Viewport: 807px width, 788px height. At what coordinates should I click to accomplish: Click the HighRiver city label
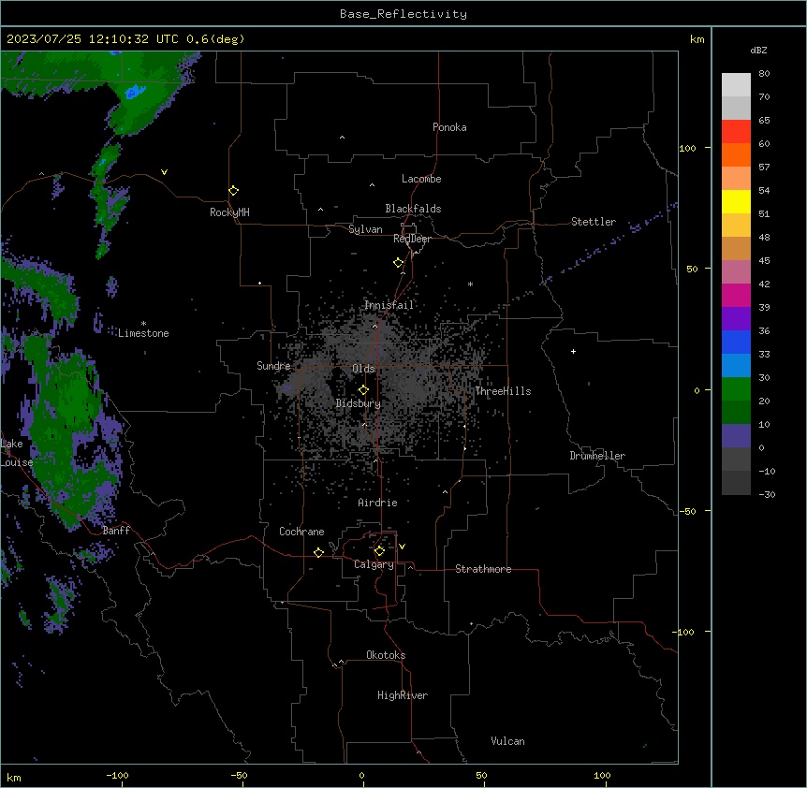pos(403,695)
